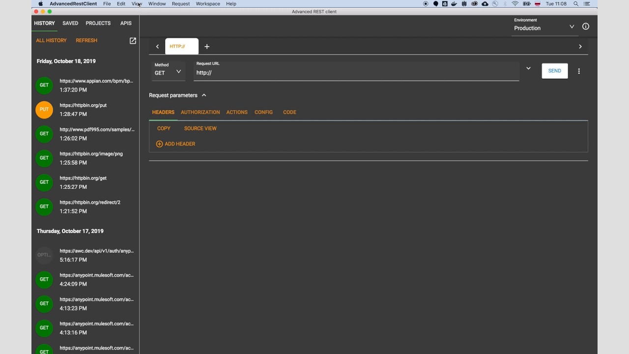Switch to the SAVED tab

point(70,23)
